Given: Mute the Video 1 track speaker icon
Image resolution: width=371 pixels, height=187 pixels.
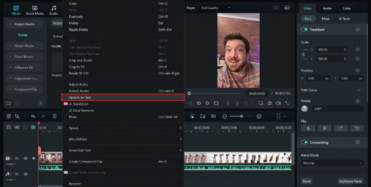Looking at the screenshot, I should (26, 158).
